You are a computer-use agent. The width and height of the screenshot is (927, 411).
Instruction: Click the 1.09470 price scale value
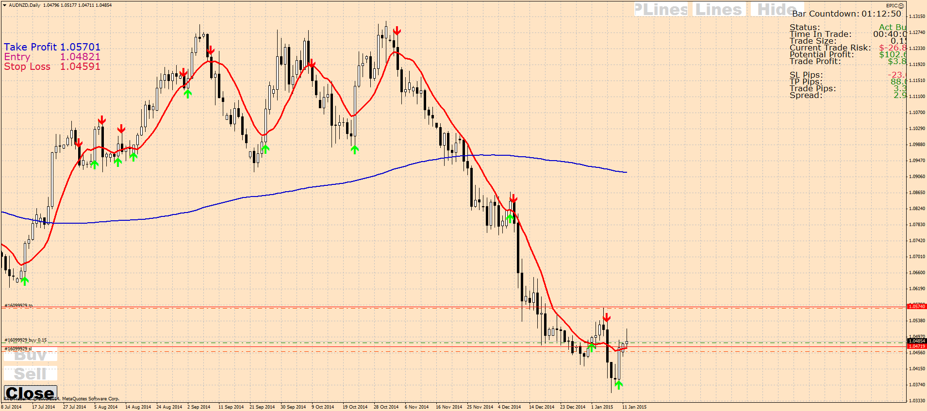916,160
